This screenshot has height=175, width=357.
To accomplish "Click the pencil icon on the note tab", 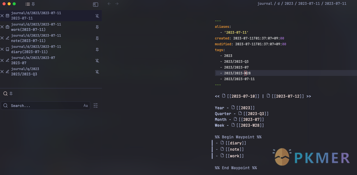I will [x=7, y=38].
